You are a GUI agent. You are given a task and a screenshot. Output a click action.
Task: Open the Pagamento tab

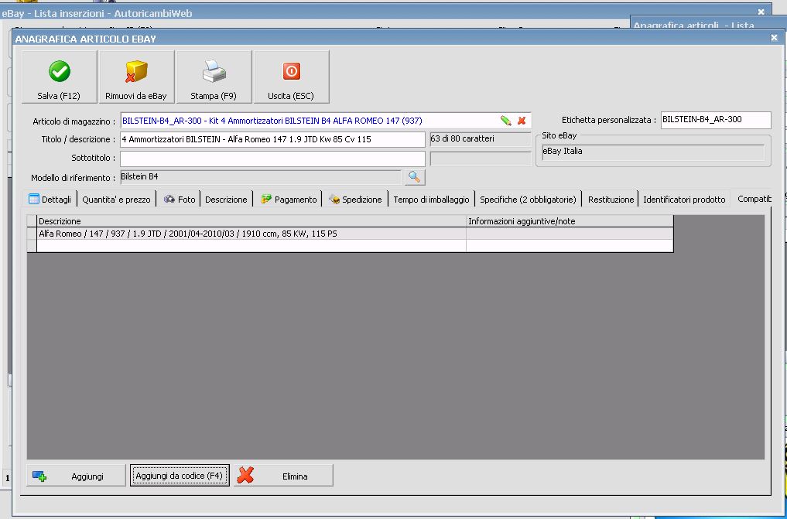tap(289, 199)
